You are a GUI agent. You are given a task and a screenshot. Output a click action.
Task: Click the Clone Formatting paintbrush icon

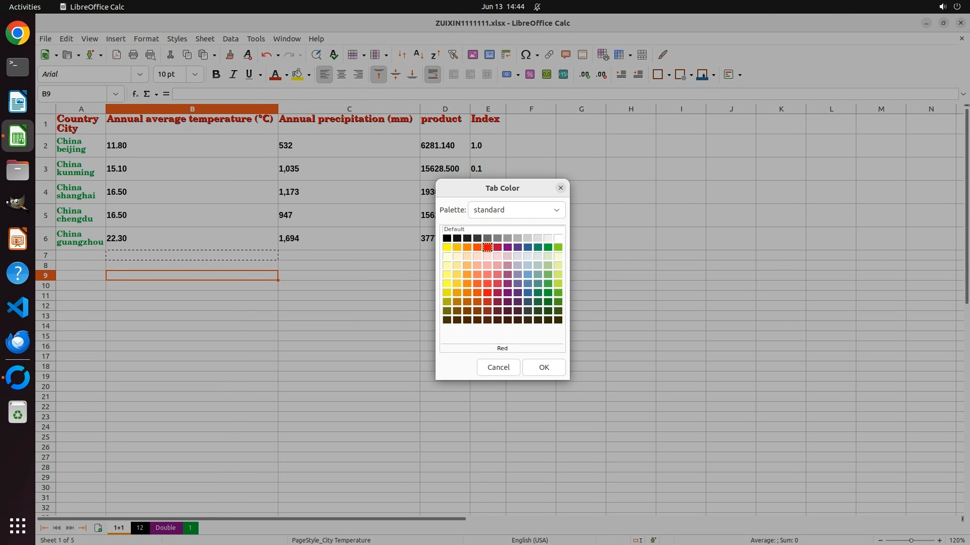(230, 54)
